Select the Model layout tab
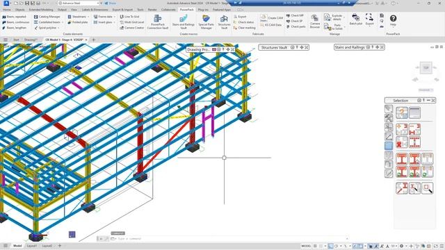Image resolution: width=445 pixels, height=250 pixels. [x=17, y=246]
